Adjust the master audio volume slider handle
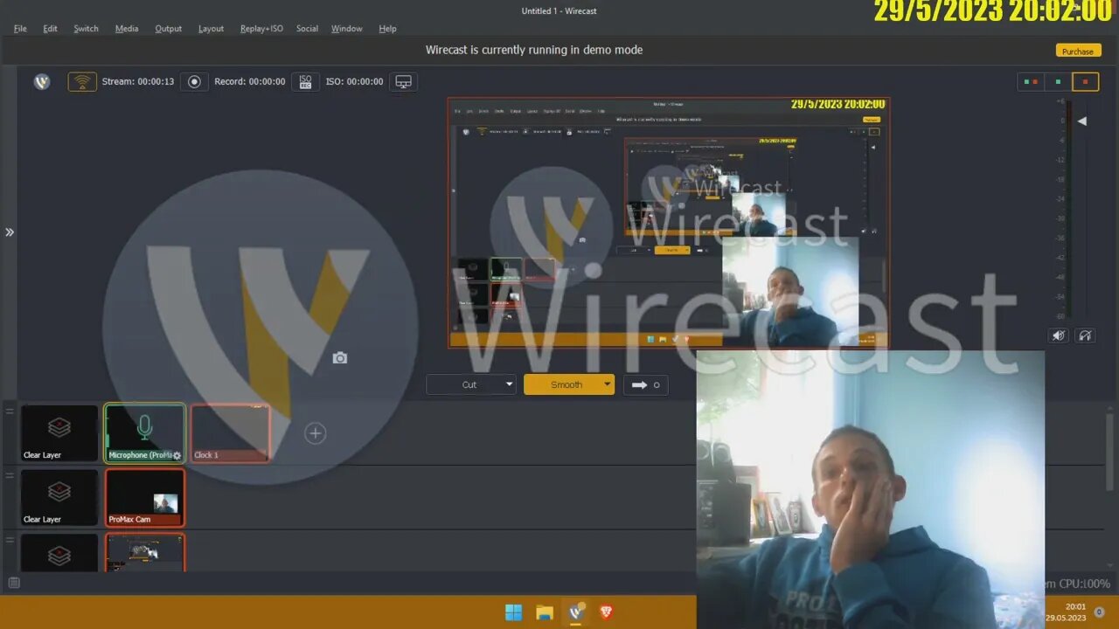 pos(1082,121)
